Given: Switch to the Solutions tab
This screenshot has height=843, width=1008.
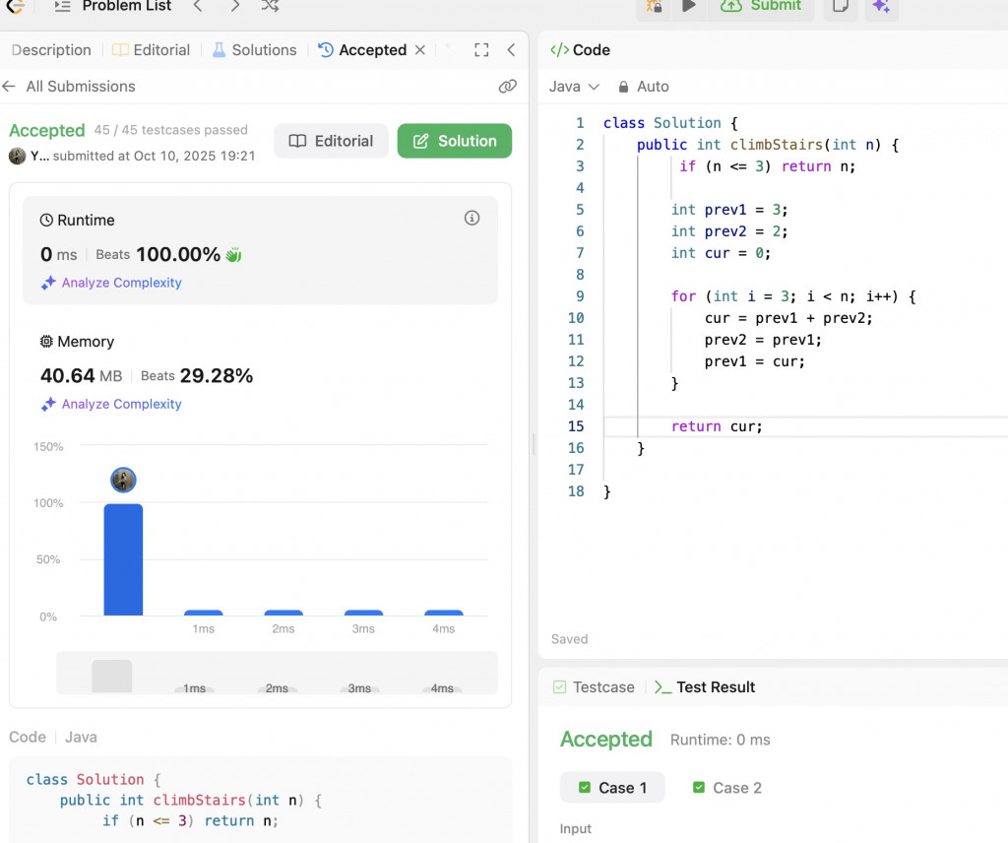Looking at the screenshot, I should pyautogui.click(x=255, y=50).
